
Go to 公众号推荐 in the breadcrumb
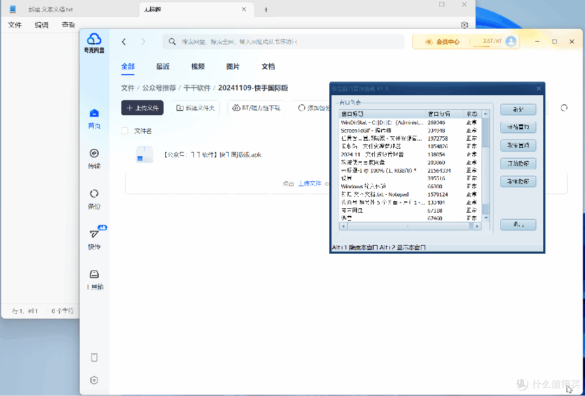point(159,88)
